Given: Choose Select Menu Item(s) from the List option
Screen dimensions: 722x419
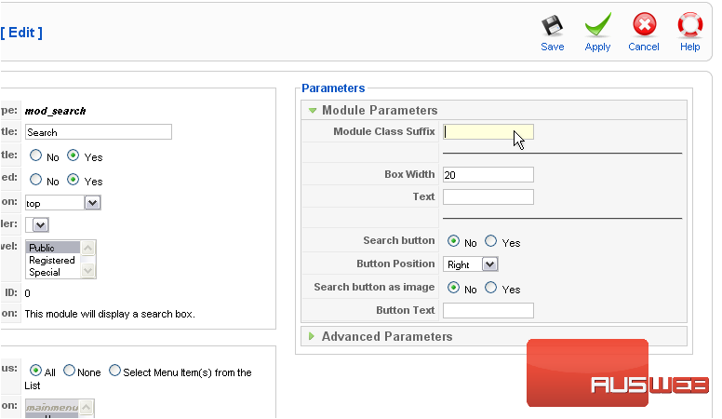Looking at the screenshot, I should (x=114, y=372).
